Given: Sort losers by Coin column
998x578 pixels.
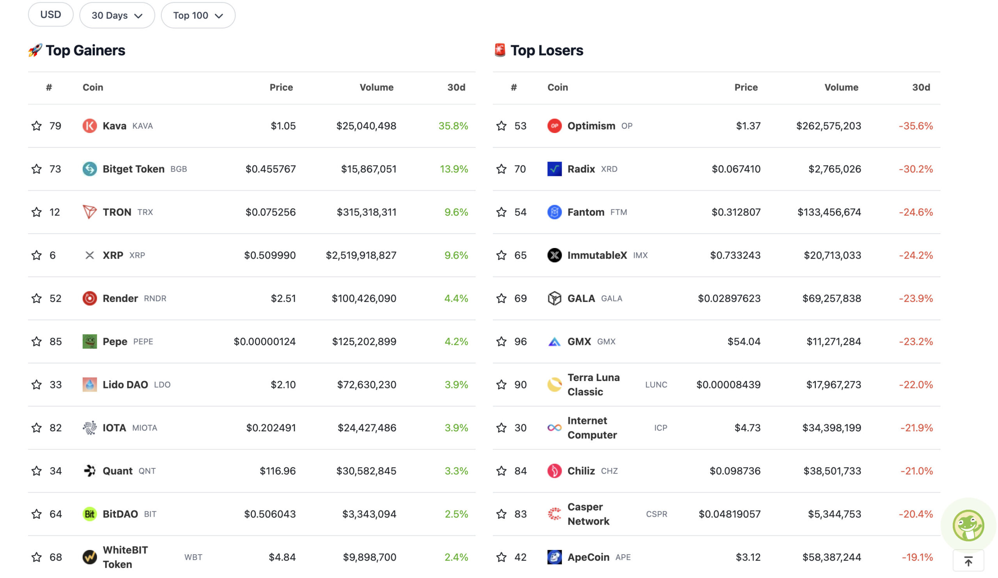Looking at the screenshot, I should [x=557, y=87].
